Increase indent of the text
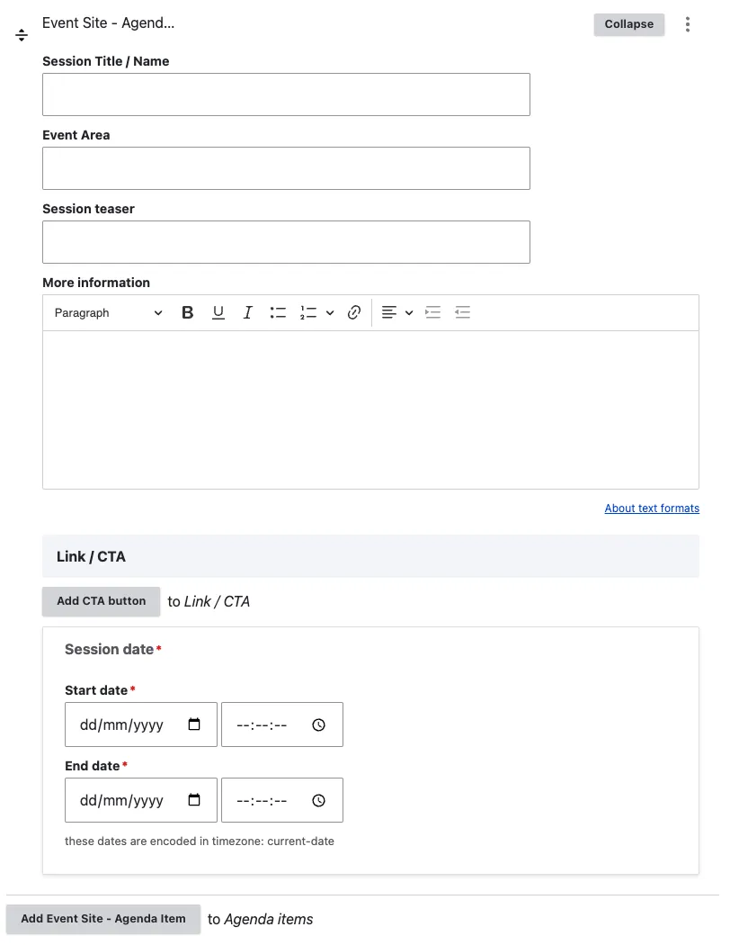 pyautogui.click(x=432, y=313)
